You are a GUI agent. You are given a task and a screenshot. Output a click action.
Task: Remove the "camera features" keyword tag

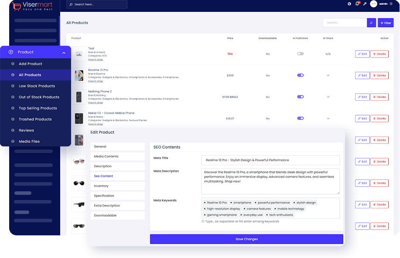point(244,209)
